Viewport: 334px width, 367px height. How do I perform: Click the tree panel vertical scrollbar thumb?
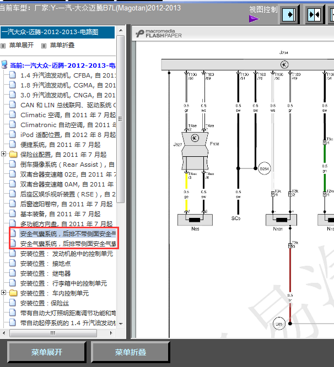pyautogui.click(x=121, y=119)
